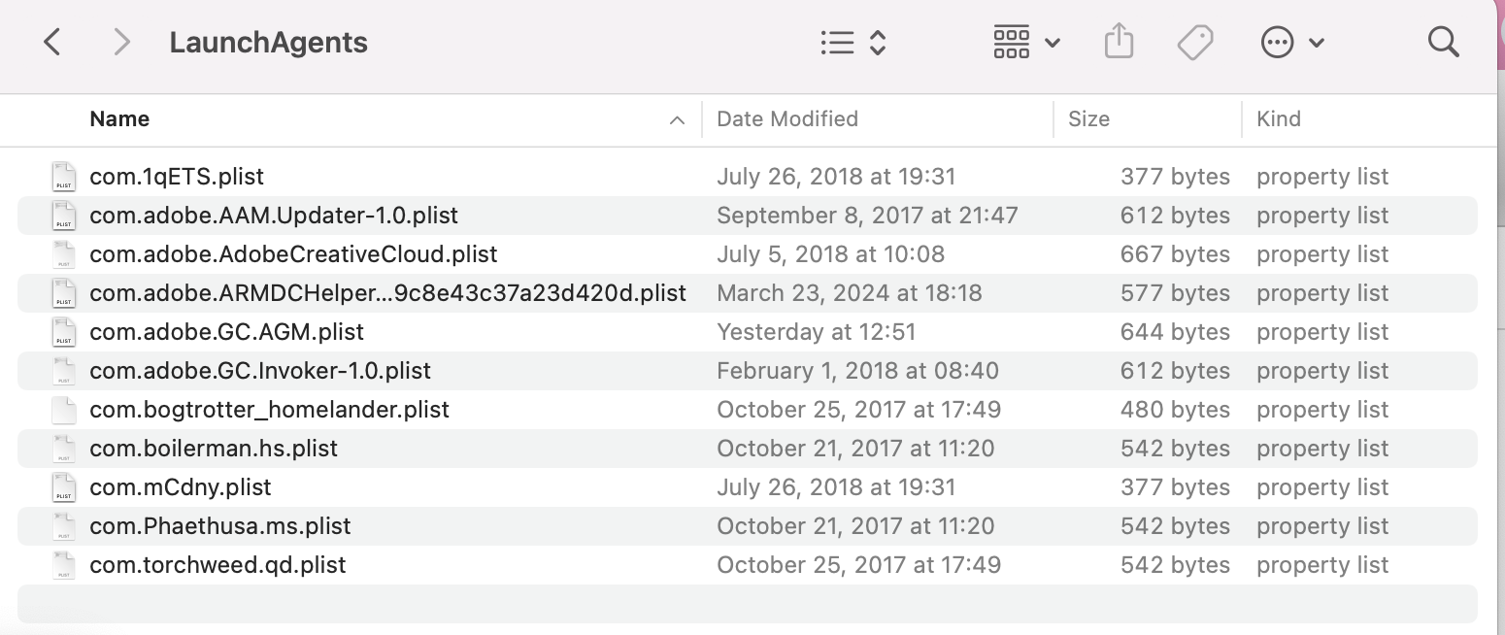Toggle the Name sort direction chevron
This screenshot has width=1505, height=635.
tap(677, 120)
